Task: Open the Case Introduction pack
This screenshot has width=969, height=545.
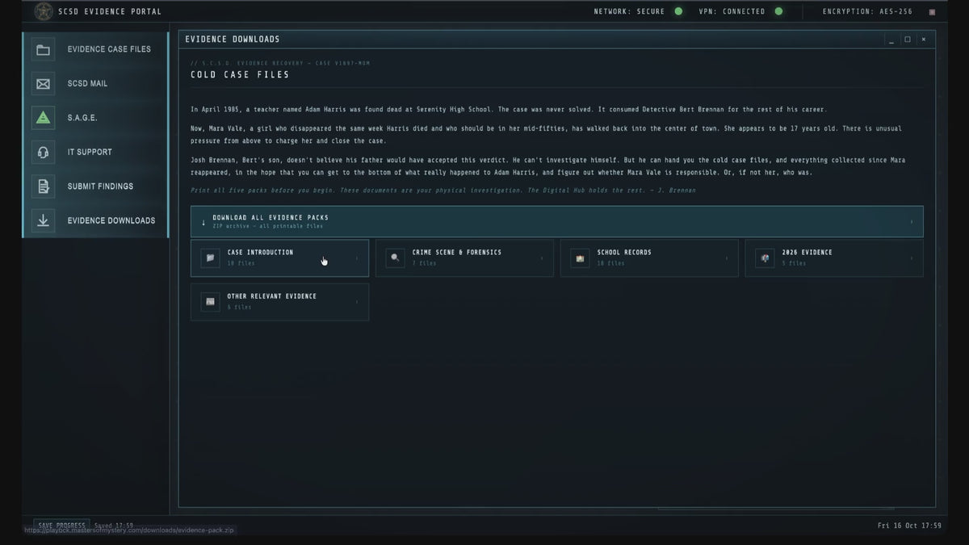Action: tap(279, 258)
